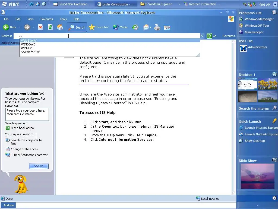Expand Windows Explorer taskbar group arrow

pyautogui.click(x=179, y=4)
